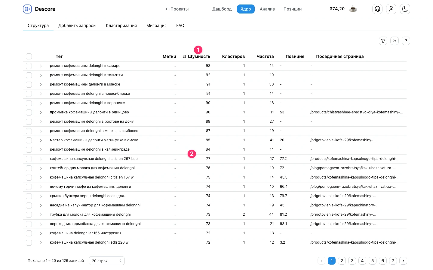
Task: Click the double-chevron expand columns button
Action: click(395, 41)
